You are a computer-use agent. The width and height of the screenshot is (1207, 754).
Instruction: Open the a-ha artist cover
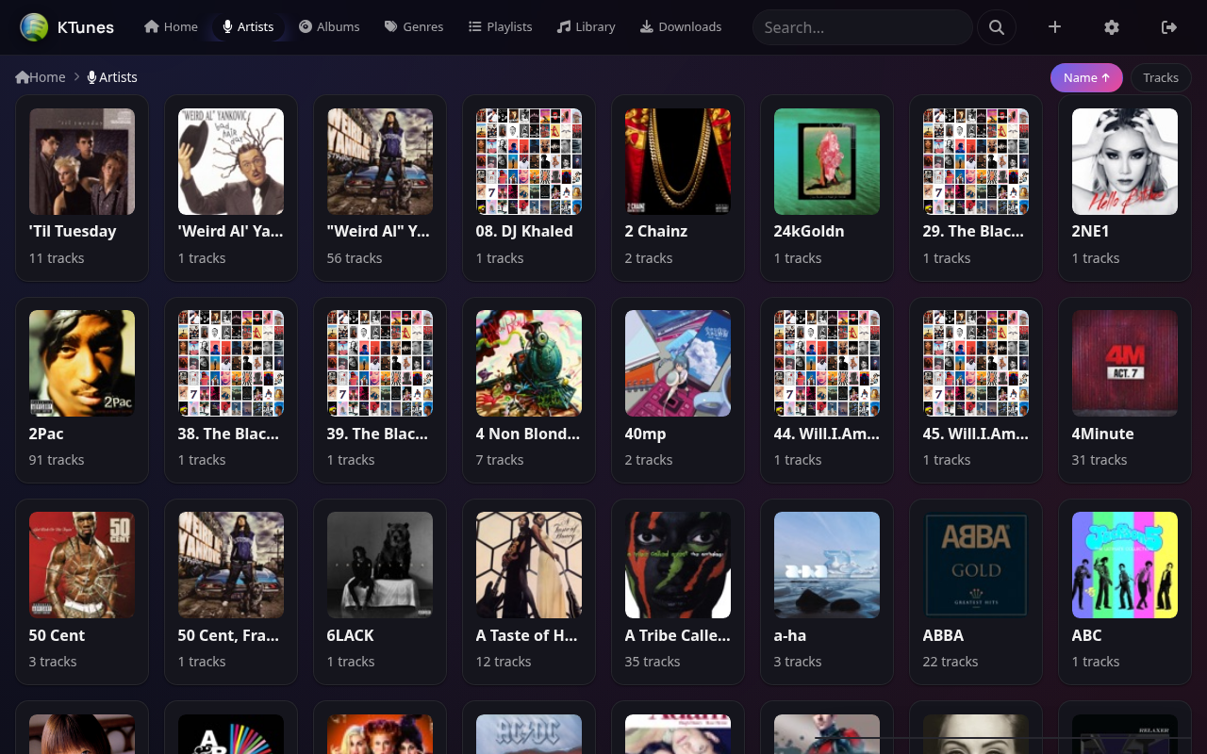[x=827, y=565]
